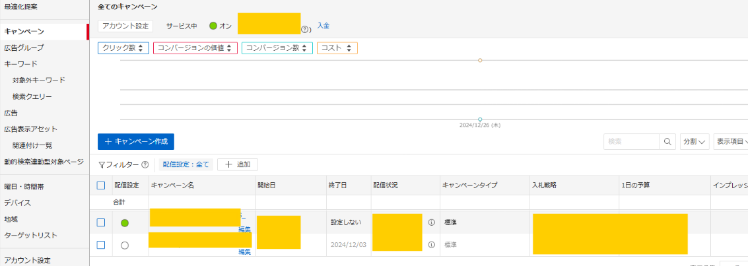The width and height of the screenshot is (748, 266).
Task: Click the chart data point for 2024/12/26
Action: click(480, 119)
